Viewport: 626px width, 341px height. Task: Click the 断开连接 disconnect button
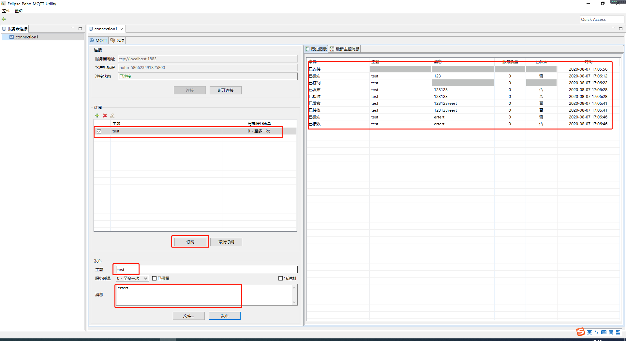[x=225, y=90]
